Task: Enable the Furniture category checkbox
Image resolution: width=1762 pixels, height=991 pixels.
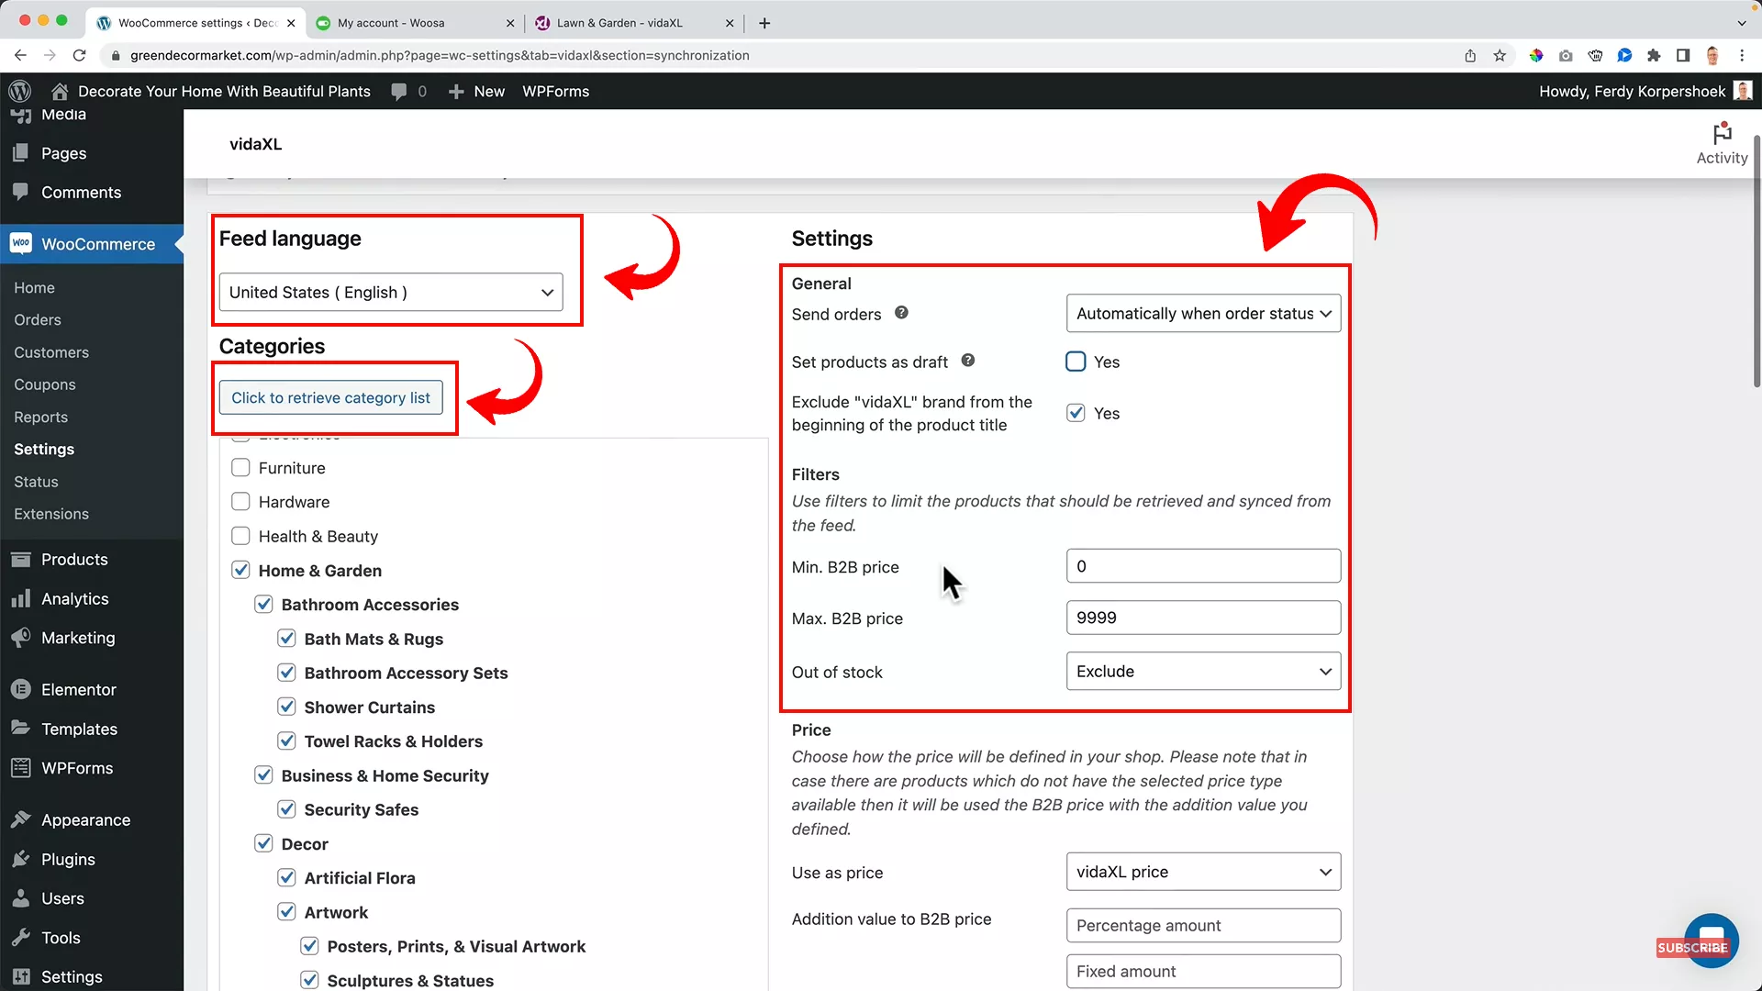Action: (240, 467)
